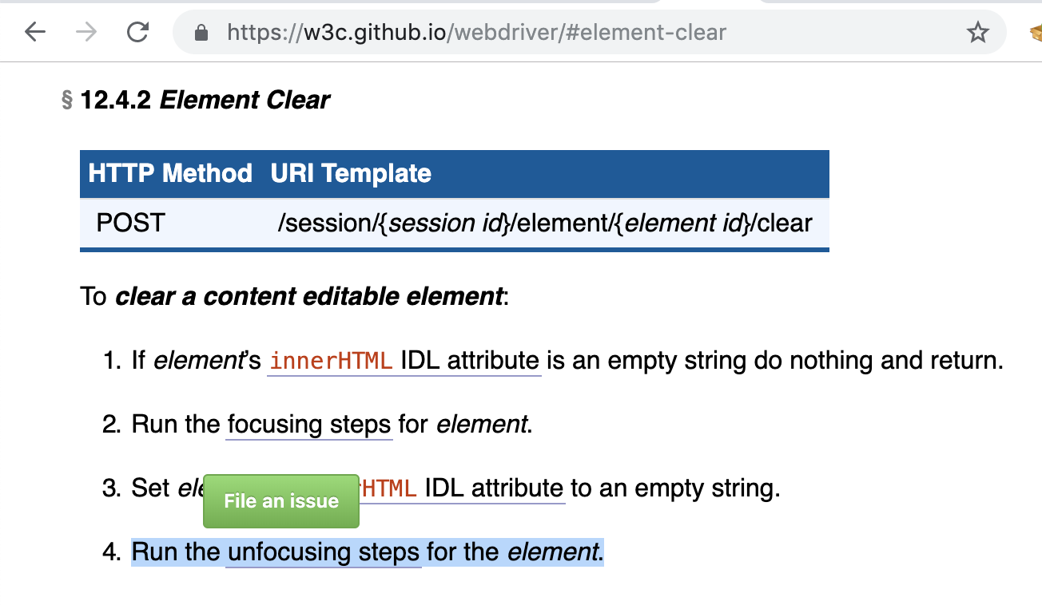
Task: Click the POST cell in the table
Action: 130,223
